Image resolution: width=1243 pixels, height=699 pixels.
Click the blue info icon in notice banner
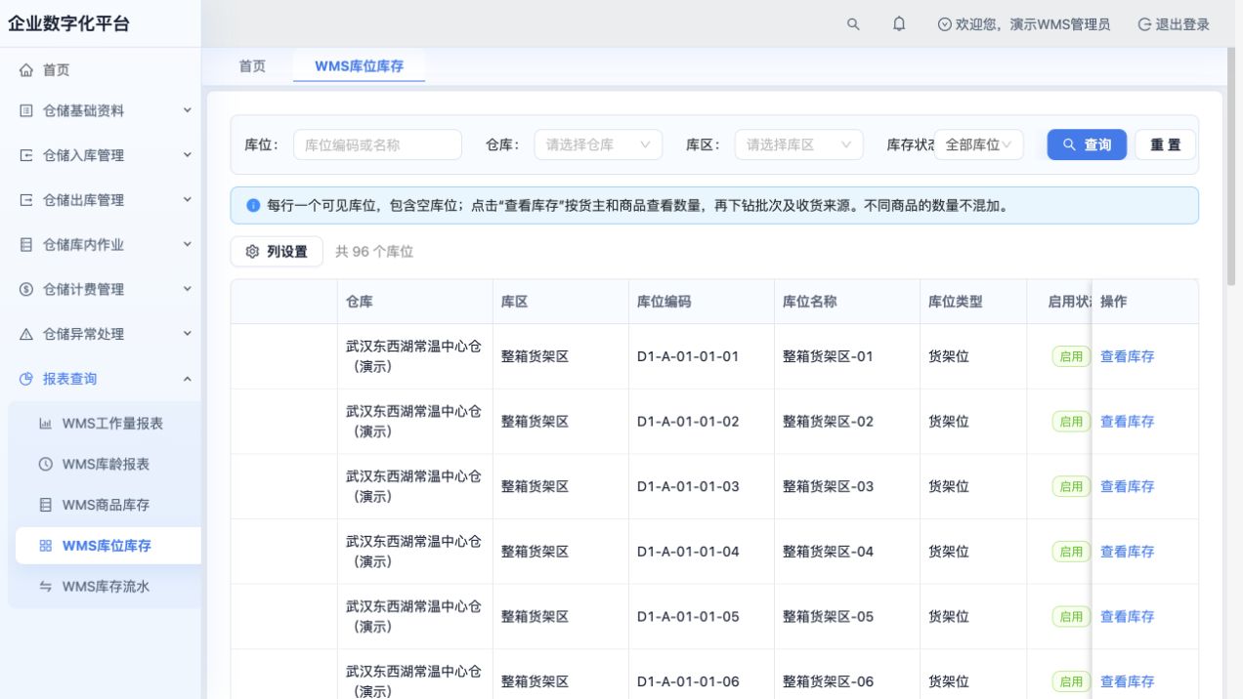pyautogui.click(x=253, y=206)
